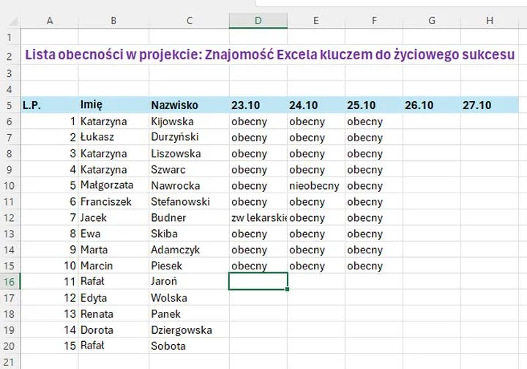Select the 'Franciszek' name cell
527x369 pixels.
coord(113,201)
